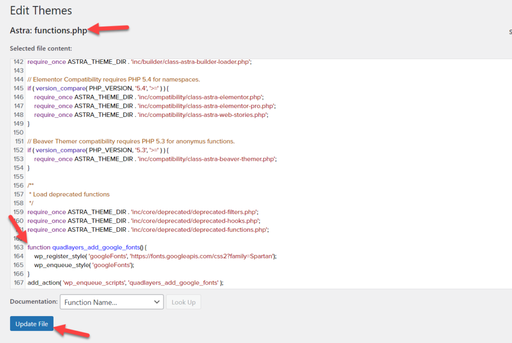
Task: Click the wp_register_style googleFonts line 164
Action: click(155, 256)
